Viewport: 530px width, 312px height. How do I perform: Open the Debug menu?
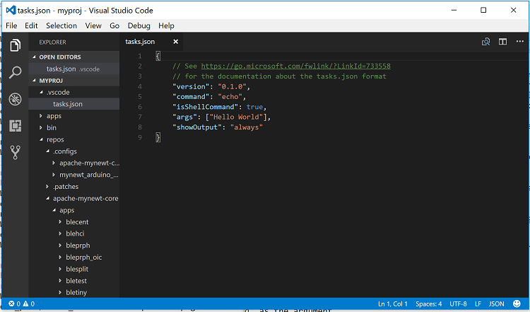(x=139, y=25)
